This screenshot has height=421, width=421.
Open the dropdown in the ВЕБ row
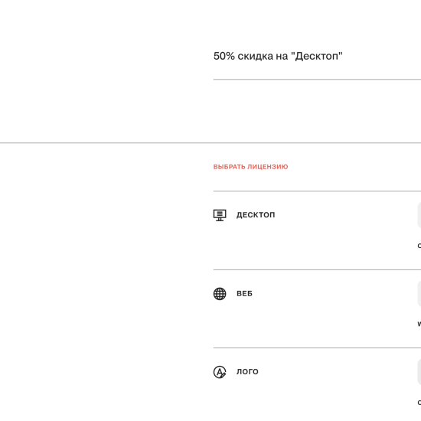click(x=419, y=293)
